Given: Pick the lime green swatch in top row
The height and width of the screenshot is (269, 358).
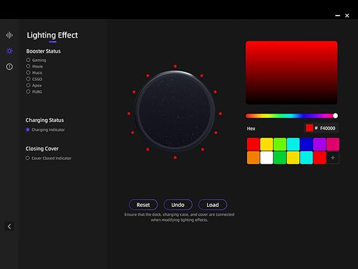Looking at the screenshot, I should (280, 144).
